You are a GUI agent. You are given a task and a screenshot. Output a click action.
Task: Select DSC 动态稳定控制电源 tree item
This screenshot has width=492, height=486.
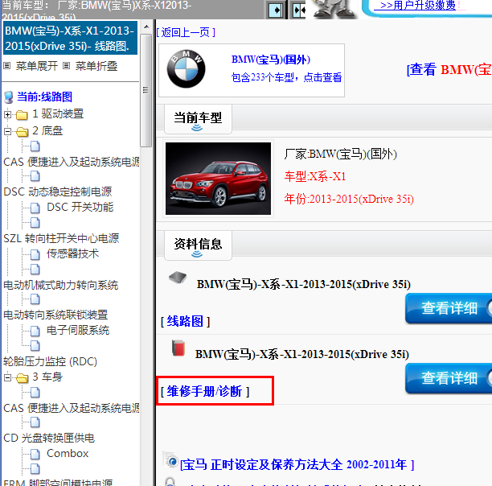pyautogui.click(x=58, y=192)
